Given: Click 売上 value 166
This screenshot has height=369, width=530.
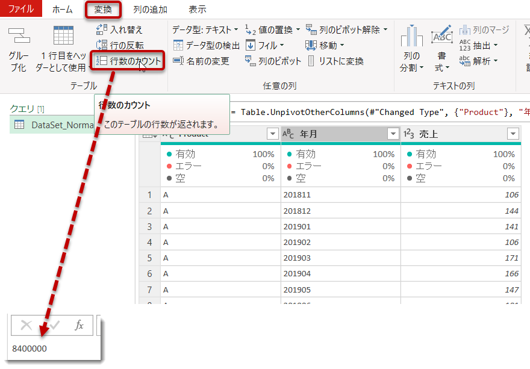Looking at the screenshot, I should point(511,274).
